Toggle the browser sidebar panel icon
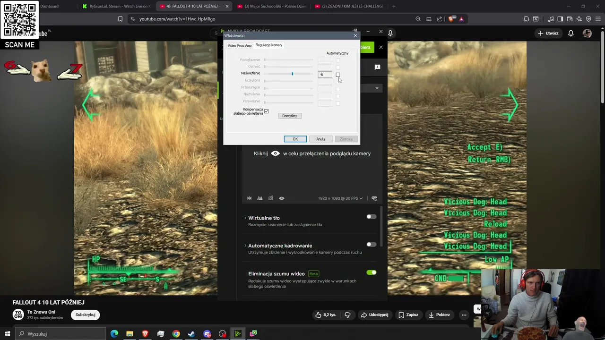Viewport: 605px width, 340px height. (560, 19)
